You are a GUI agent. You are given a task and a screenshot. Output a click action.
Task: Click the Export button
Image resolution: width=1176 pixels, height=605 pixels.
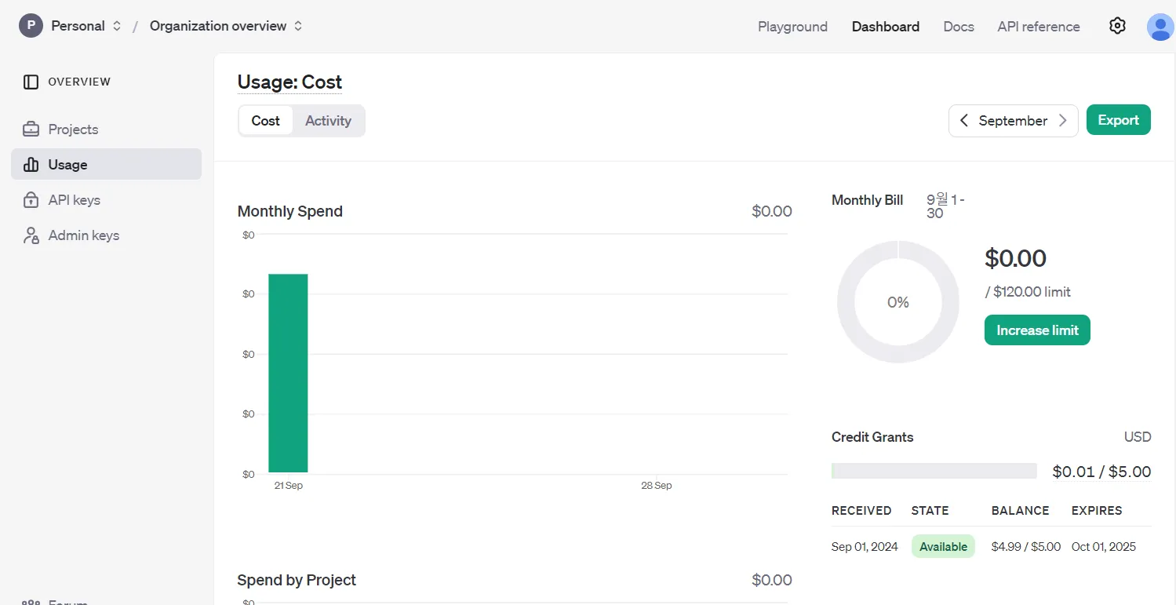1118,120
